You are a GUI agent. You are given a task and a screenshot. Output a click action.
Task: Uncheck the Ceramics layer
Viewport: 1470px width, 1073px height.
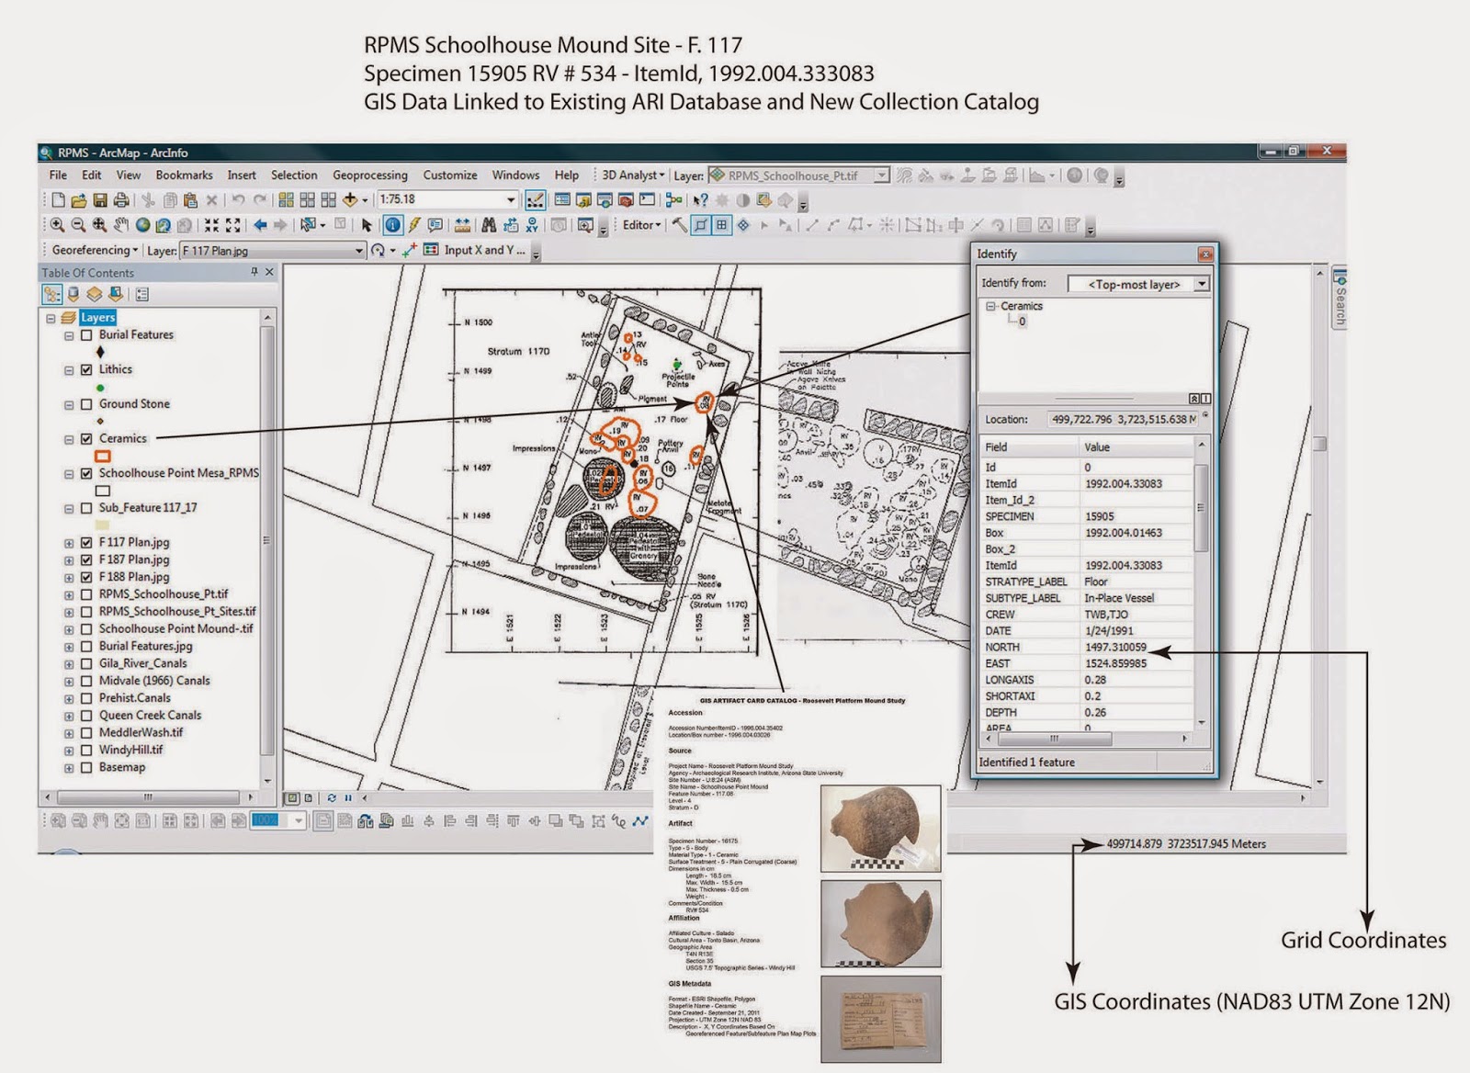pos(86,439)
